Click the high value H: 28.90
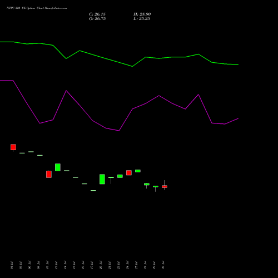 coord(142,14)
